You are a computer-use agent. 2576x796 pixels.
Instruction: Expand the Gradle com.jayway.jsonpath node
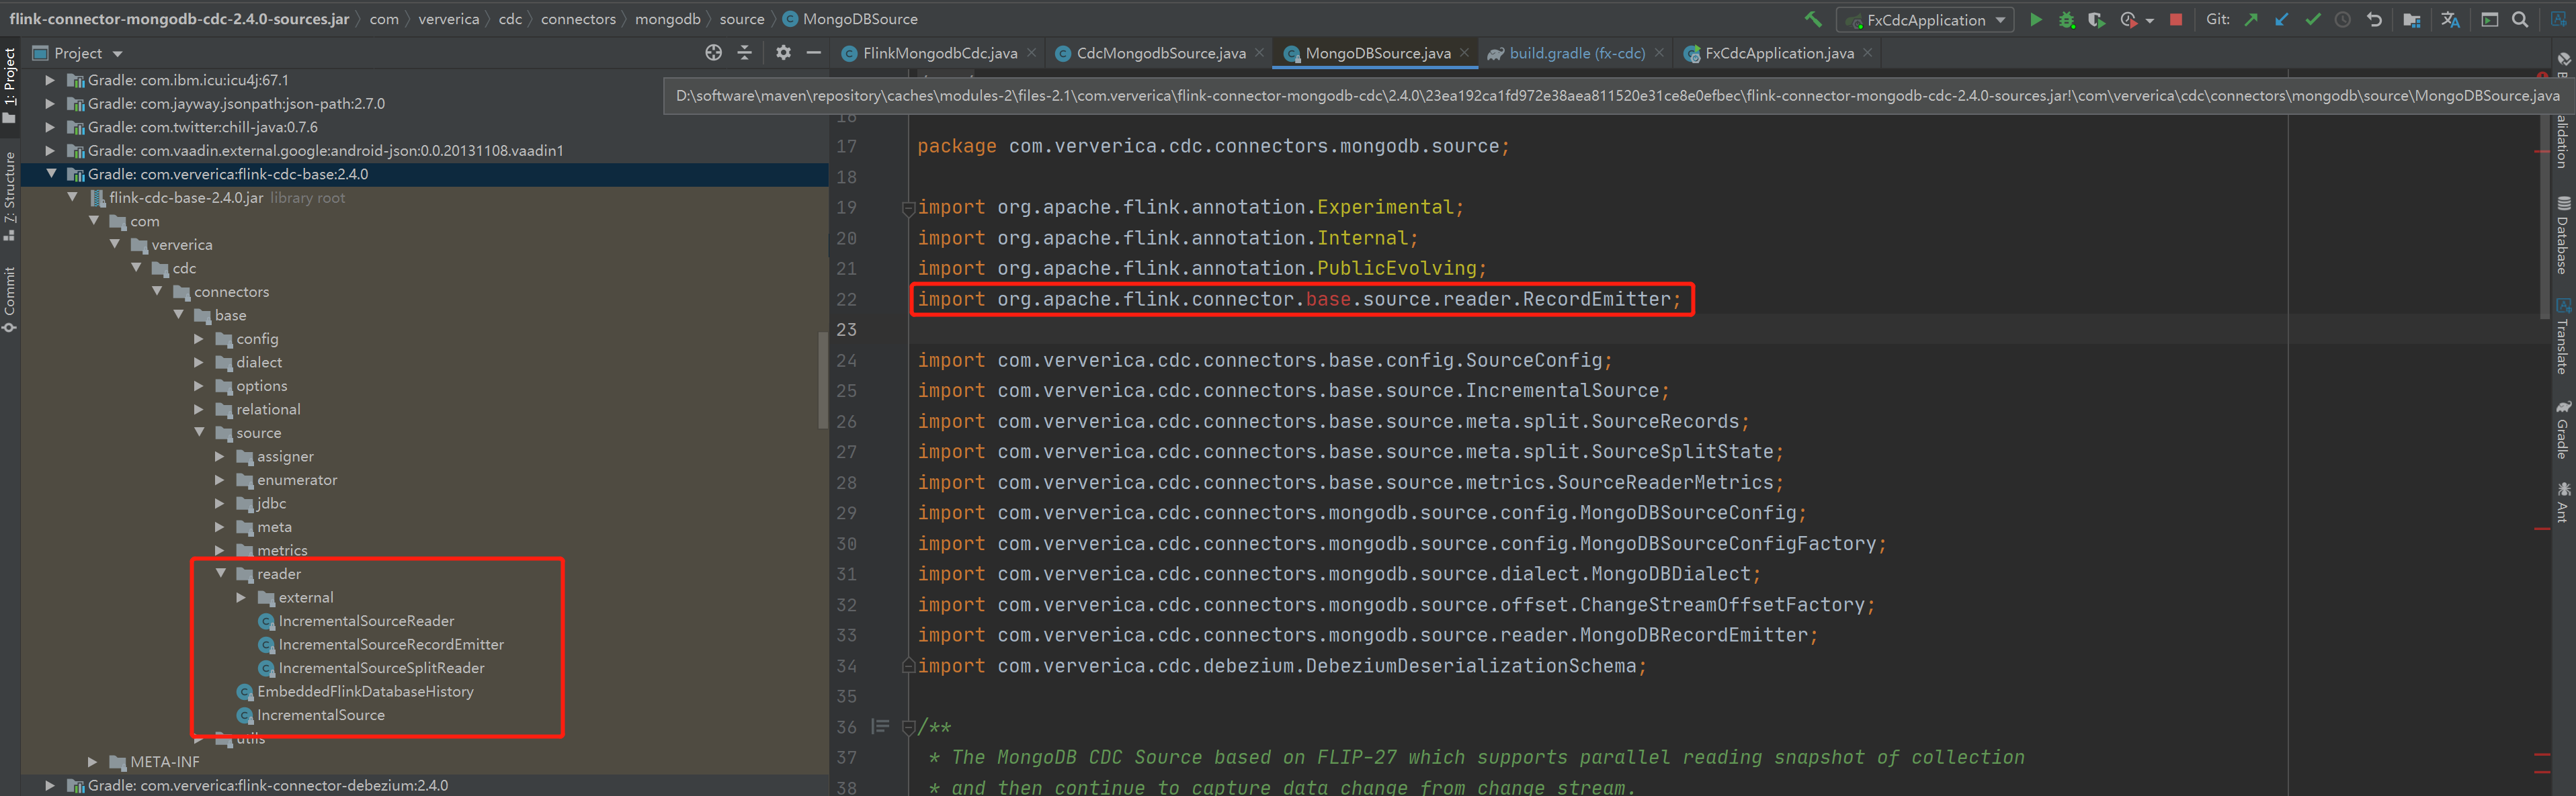(x=50, y=103)
